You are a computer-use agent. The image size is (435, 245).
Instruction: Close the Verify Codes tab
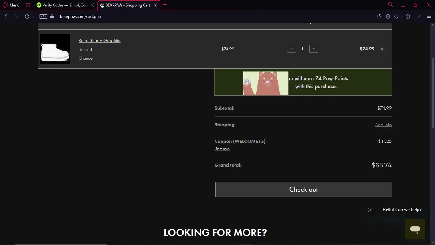[x=92, y=5]
